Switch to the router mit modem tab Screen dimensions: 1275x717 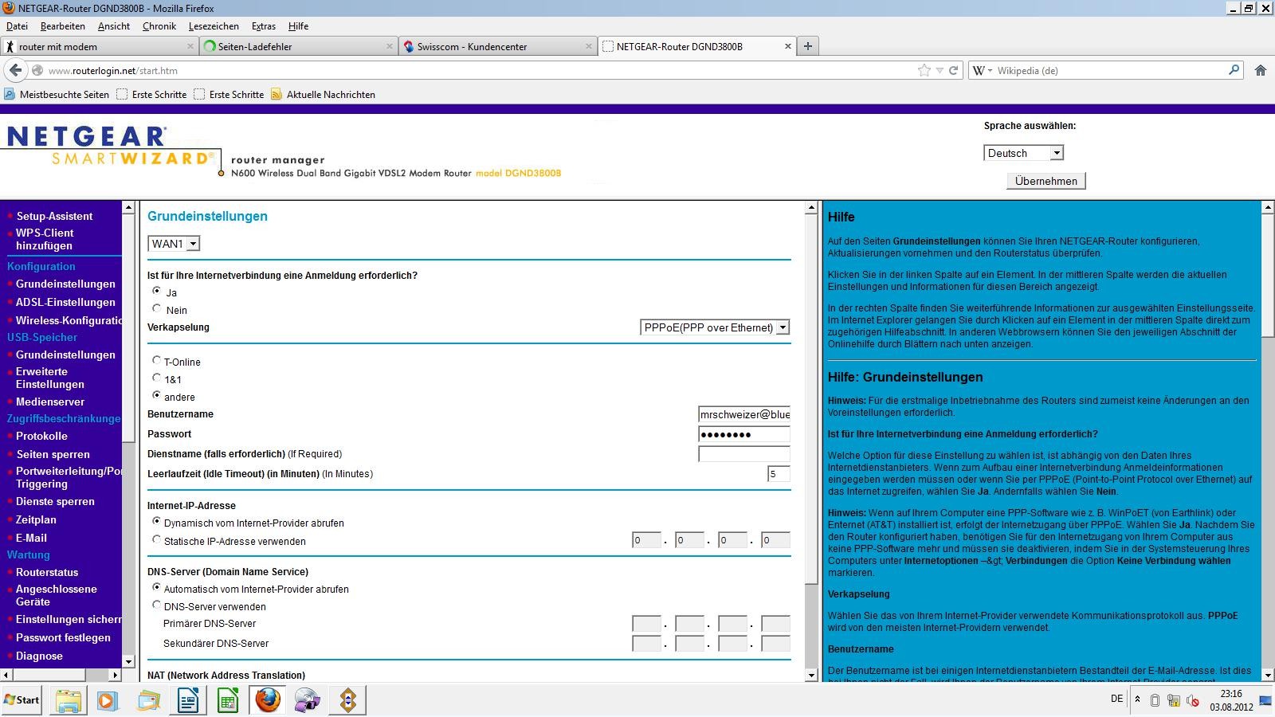(x=96, y=46)
